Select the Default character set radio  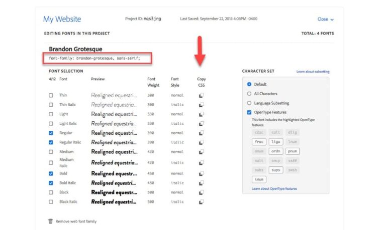[249, 84]
